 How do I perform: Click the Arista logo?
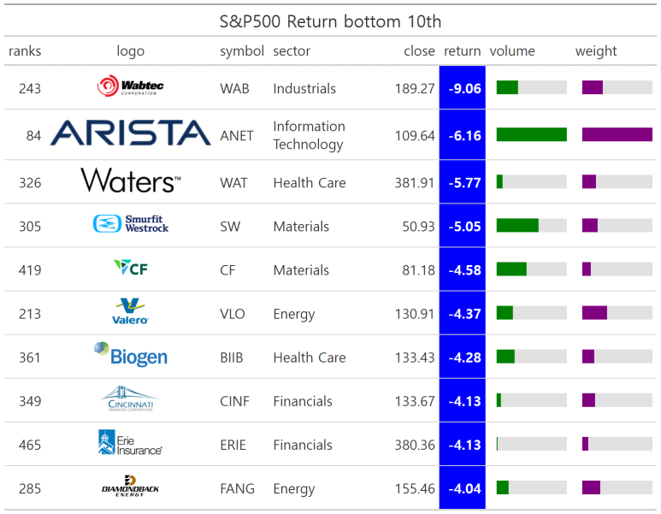[130, 133]
